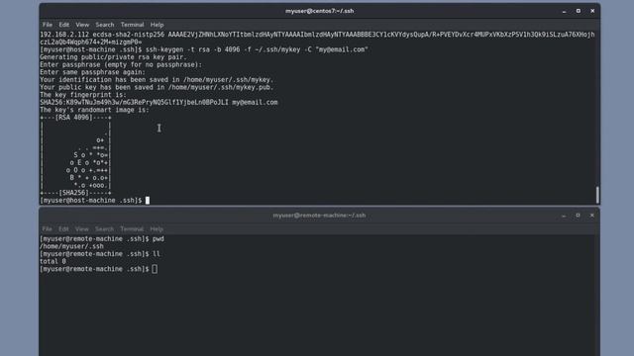634x356 pixels.
Task: Open View menu in remote-machine terminal
Action: pyautogui.click(x=81, y=228)
